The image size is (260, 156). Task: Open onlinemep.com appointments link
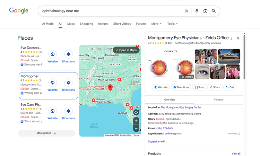(173, 133)
